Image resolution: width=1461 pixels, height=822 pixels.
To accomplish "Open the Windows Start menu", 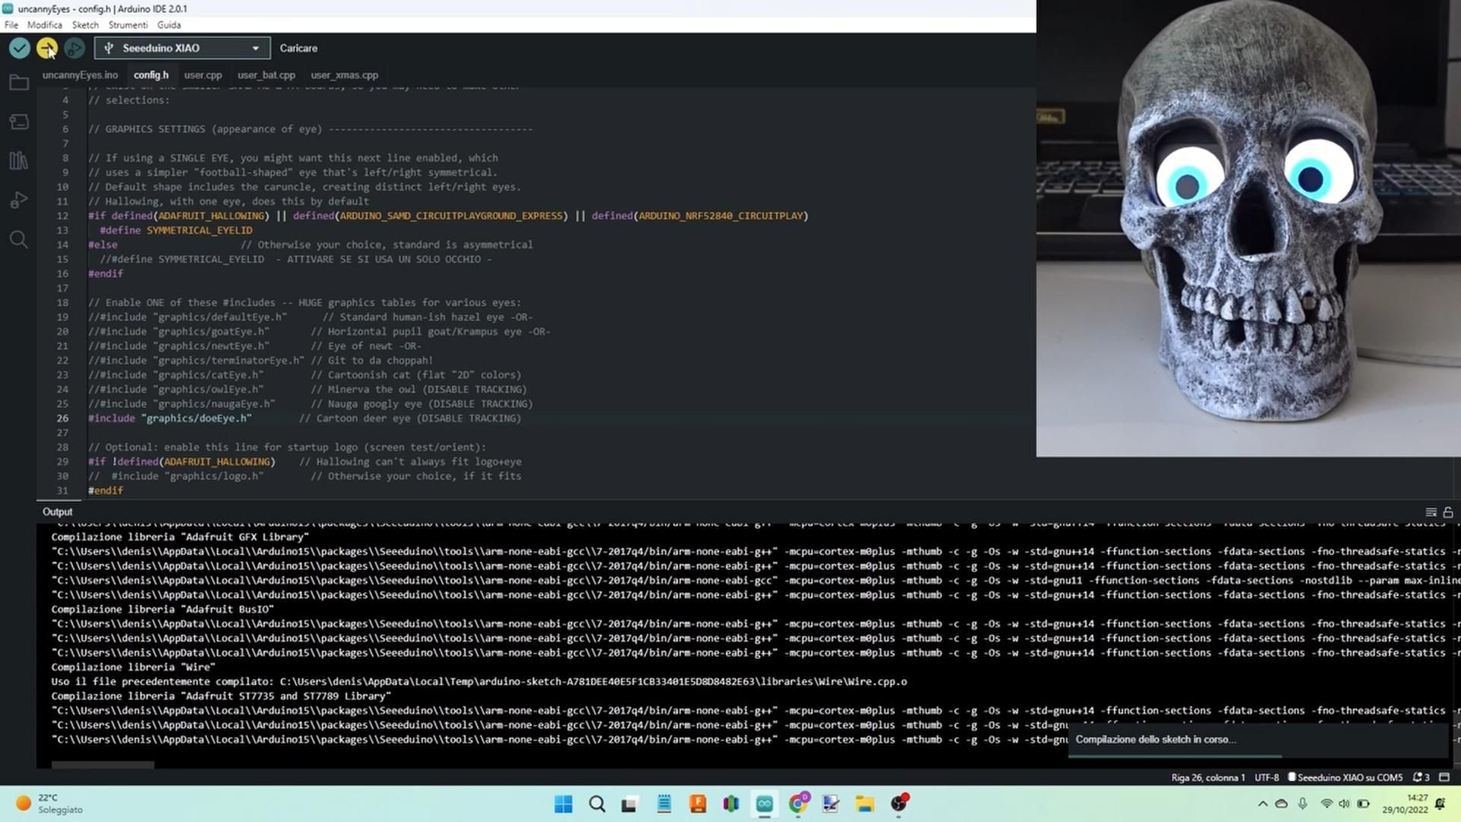I will tap(563, 804).
